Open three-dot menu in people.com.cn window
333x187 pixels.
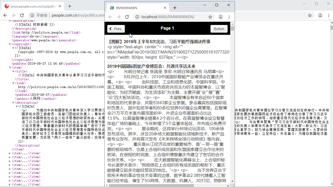click(328, 15)
